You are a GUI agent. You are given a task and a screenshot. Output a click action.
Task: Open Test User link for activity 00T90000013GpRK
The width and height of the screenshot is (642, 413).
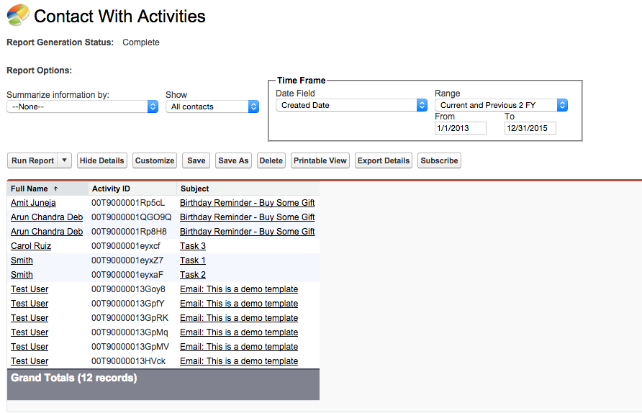coord(30,317)
